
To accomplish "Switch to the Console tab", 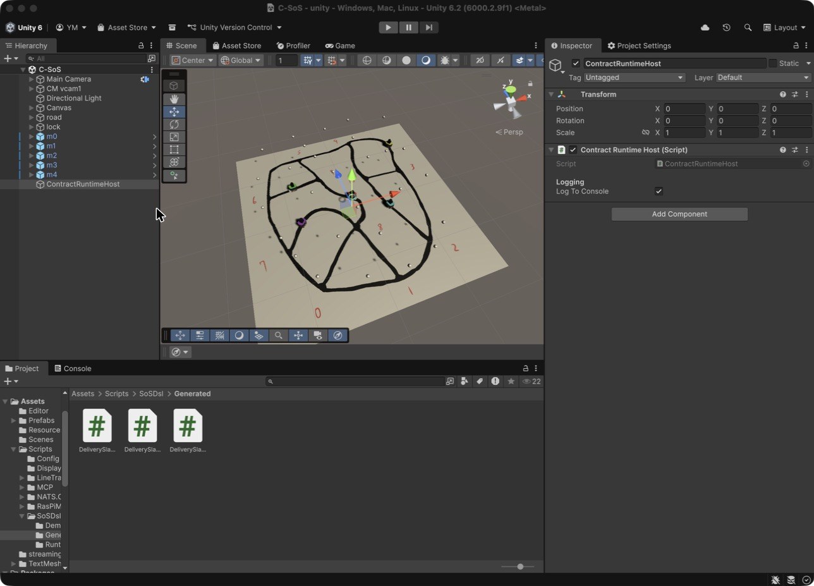I will click(x=73, y=369).
